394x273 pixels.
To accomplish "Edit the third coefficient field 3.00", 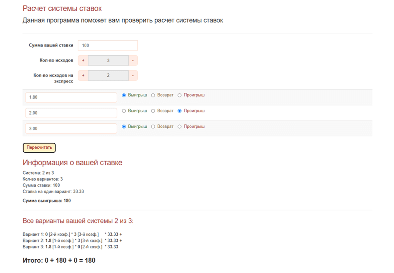I will pyautogui.click(x=71, y=129).
